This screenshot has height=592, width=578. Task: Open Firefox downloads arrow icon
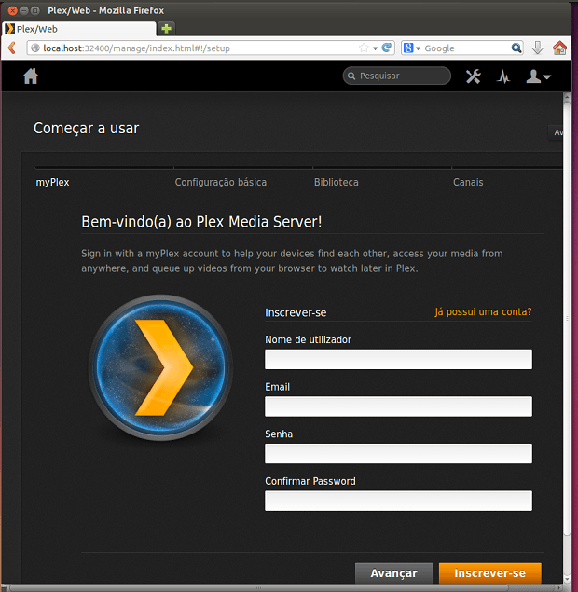click(537, 48)
